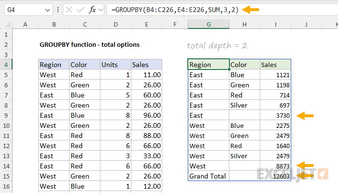Select column D header
The image size is (338, 193).
[115, 24]
